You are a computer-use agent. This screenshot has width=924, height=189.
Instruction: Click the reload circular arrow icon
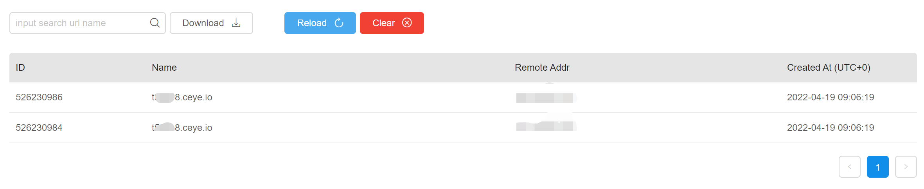(339, 23)
